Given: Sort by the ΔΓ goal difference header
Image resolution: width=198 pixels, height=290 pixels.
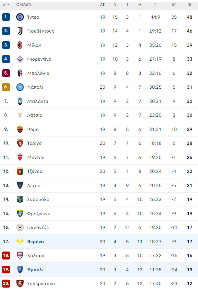Looking at the screenshot, I should pos(174,5).
